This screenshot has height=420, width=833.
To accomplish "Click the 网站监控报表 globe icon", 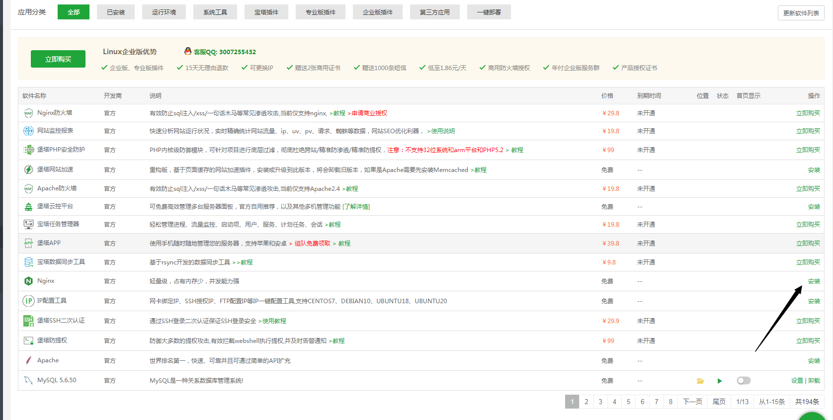I will [28, 131].
